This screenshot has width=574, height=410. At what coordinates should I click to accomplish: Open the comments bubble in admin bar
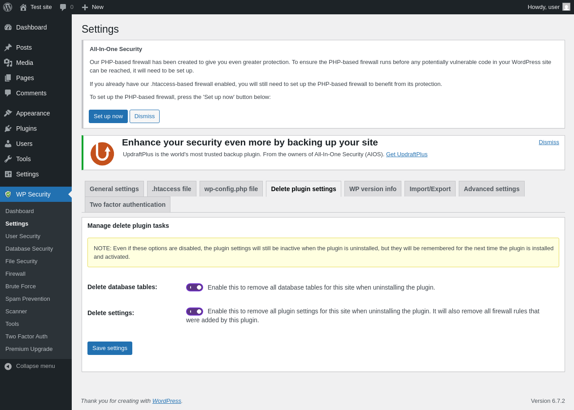click(x=66, y=7)
